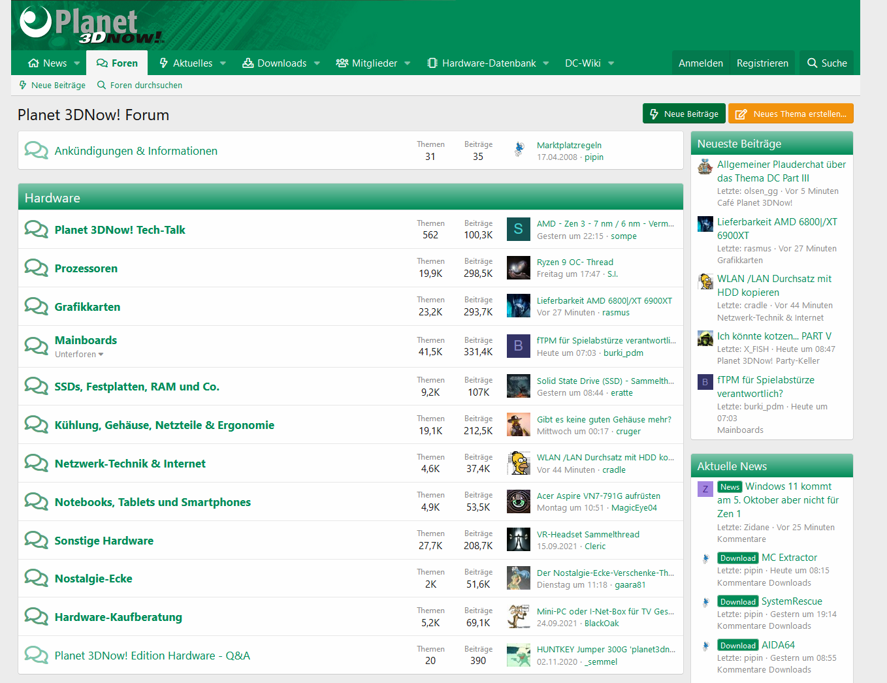Click avatar beside Allgemeiner Plauderchat post
This screenshot has height=683, width=887.
[x=705, y=167]
